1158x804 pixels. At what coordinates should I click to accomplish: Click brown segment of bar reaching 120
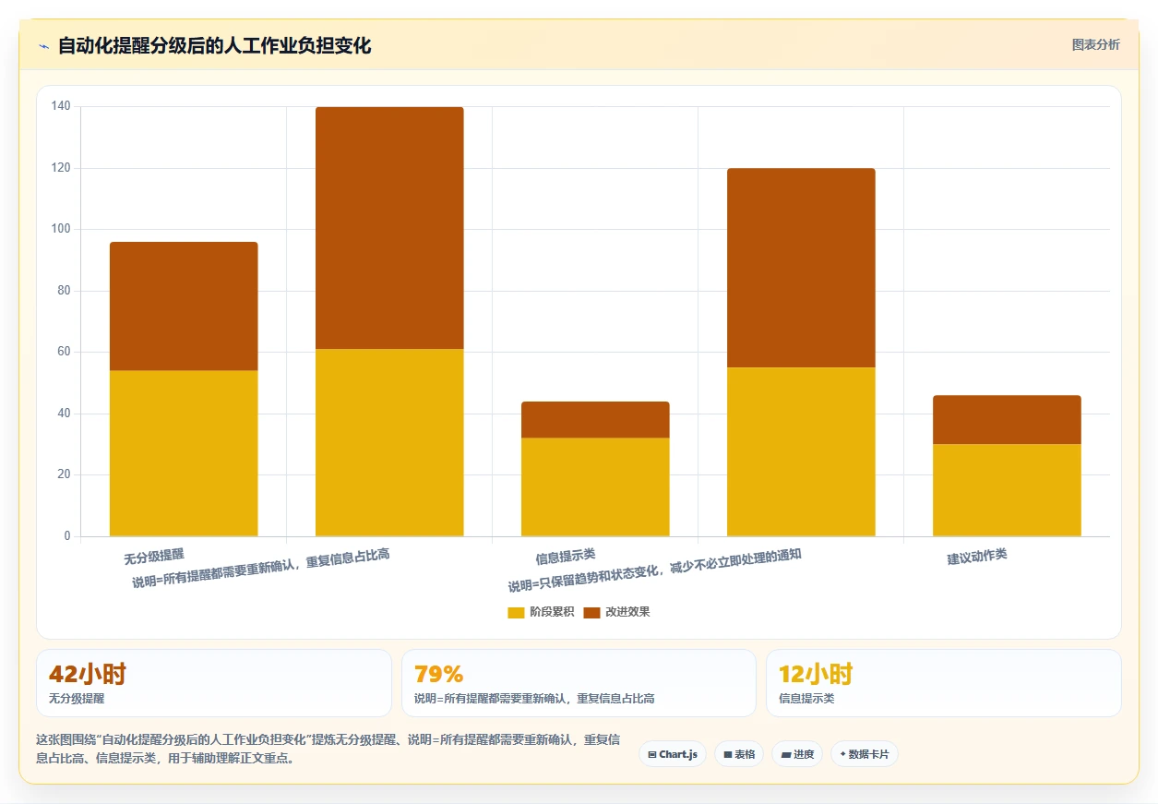[x=801, y=268]
